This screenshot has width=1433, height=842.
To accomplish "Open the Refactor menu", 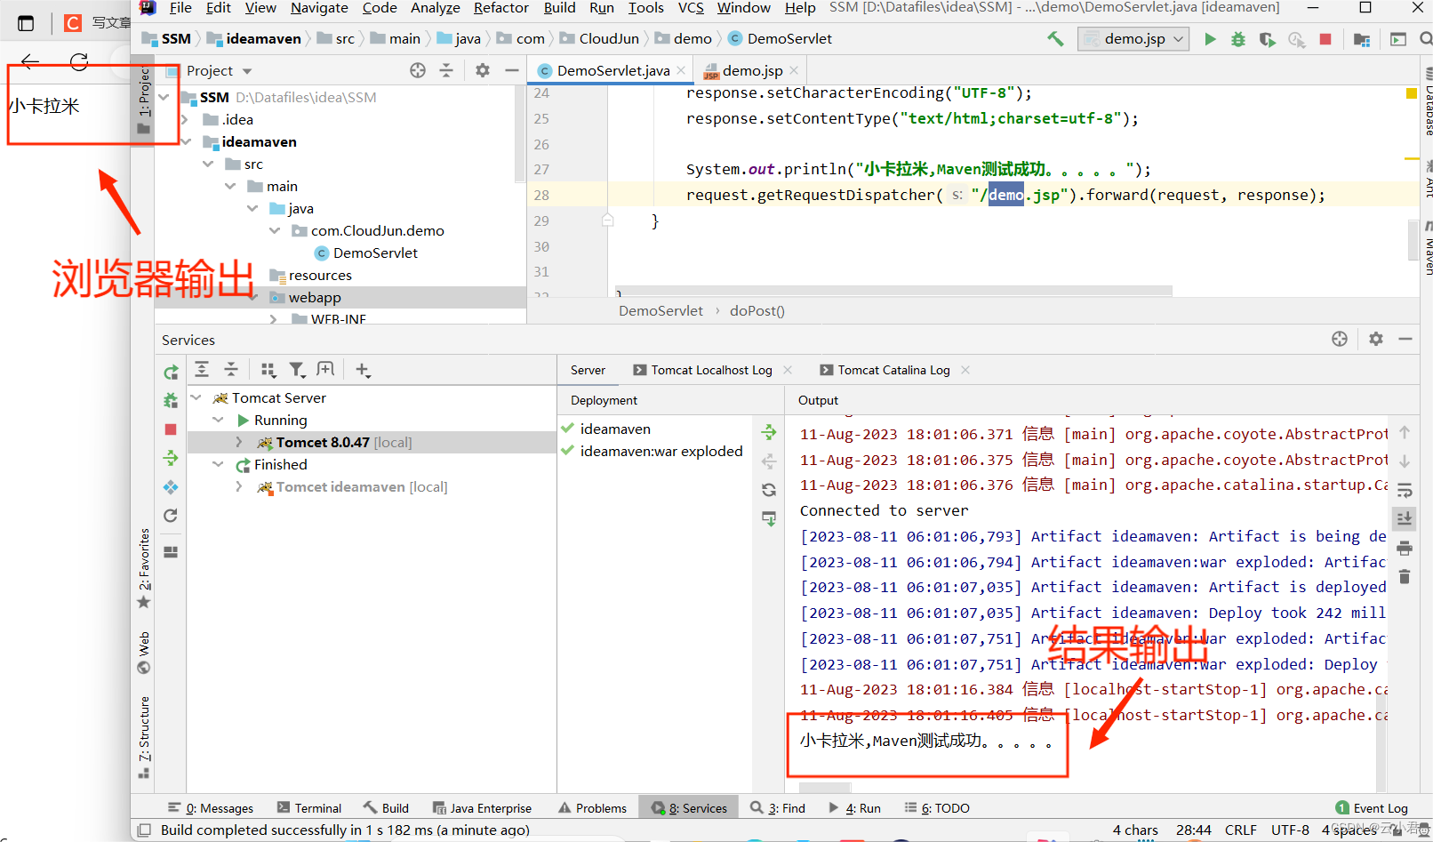I will [x=501, y=8].
